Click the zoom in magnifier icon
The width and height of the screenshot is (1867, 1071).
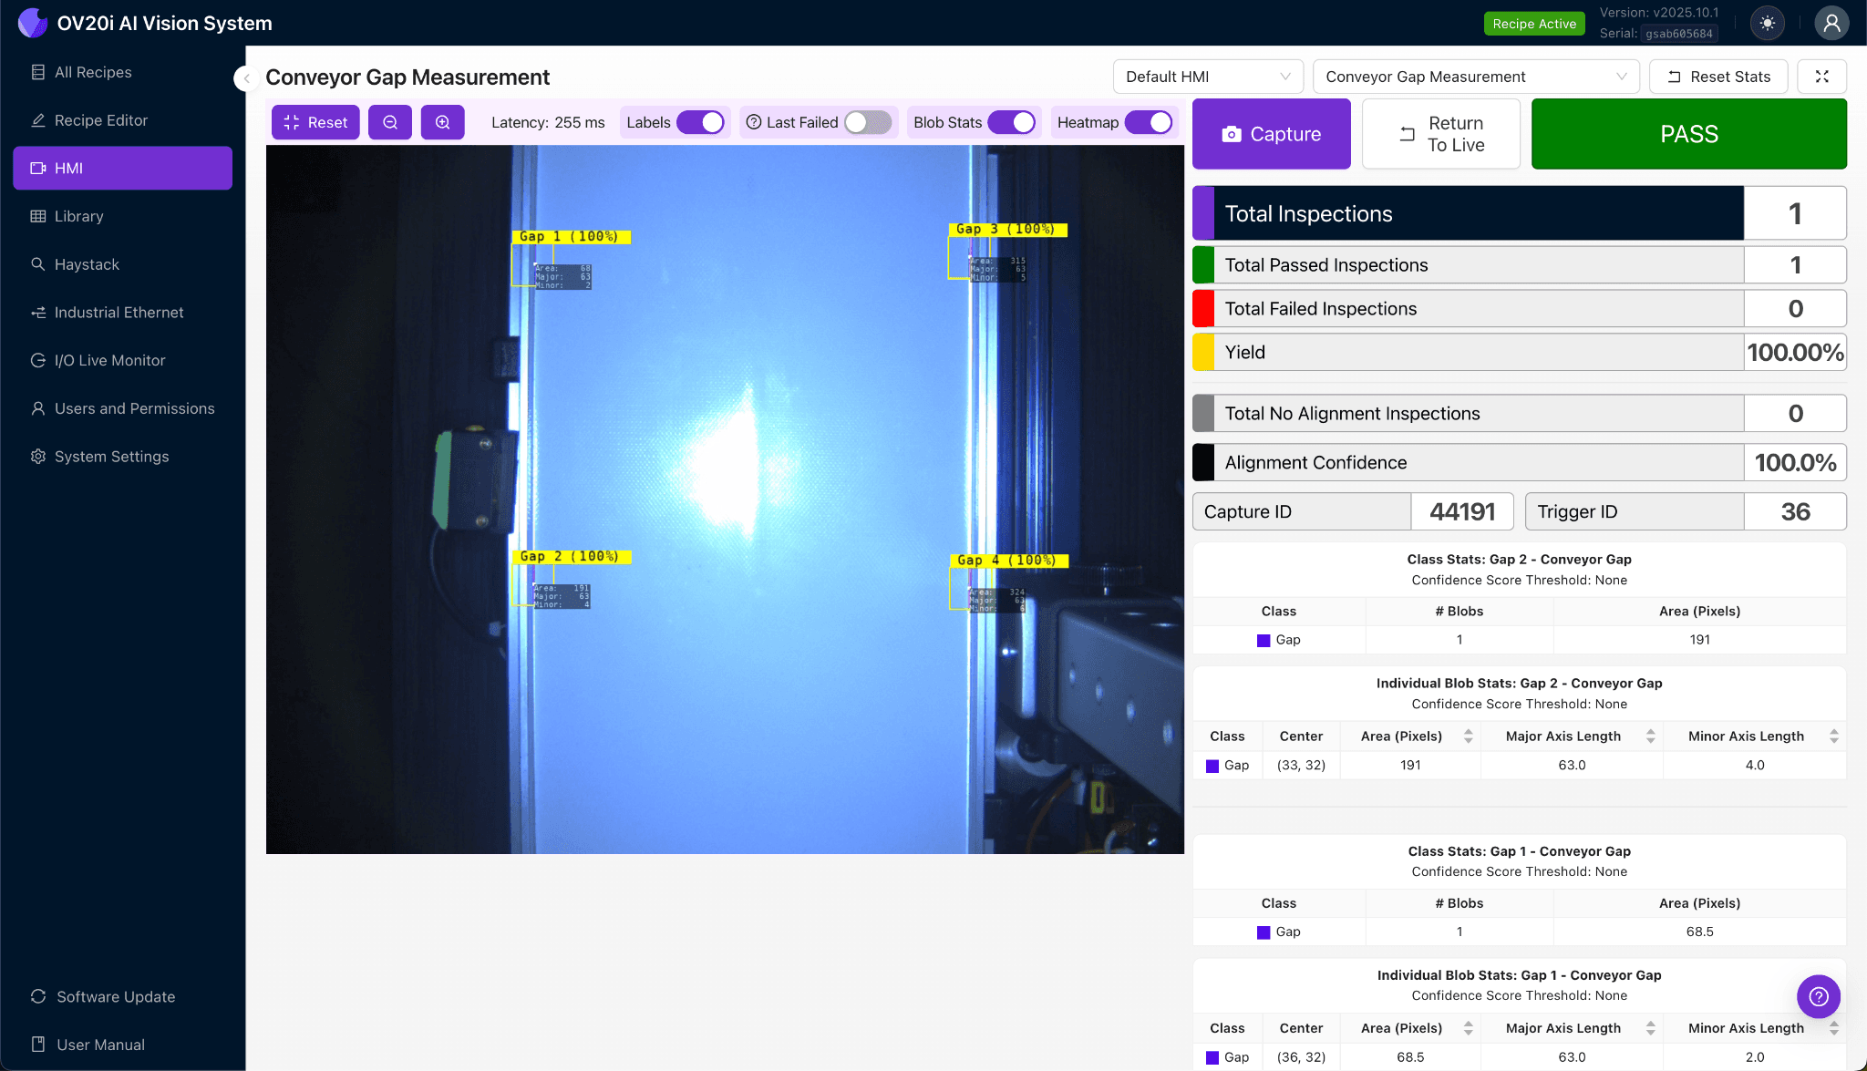442,121
